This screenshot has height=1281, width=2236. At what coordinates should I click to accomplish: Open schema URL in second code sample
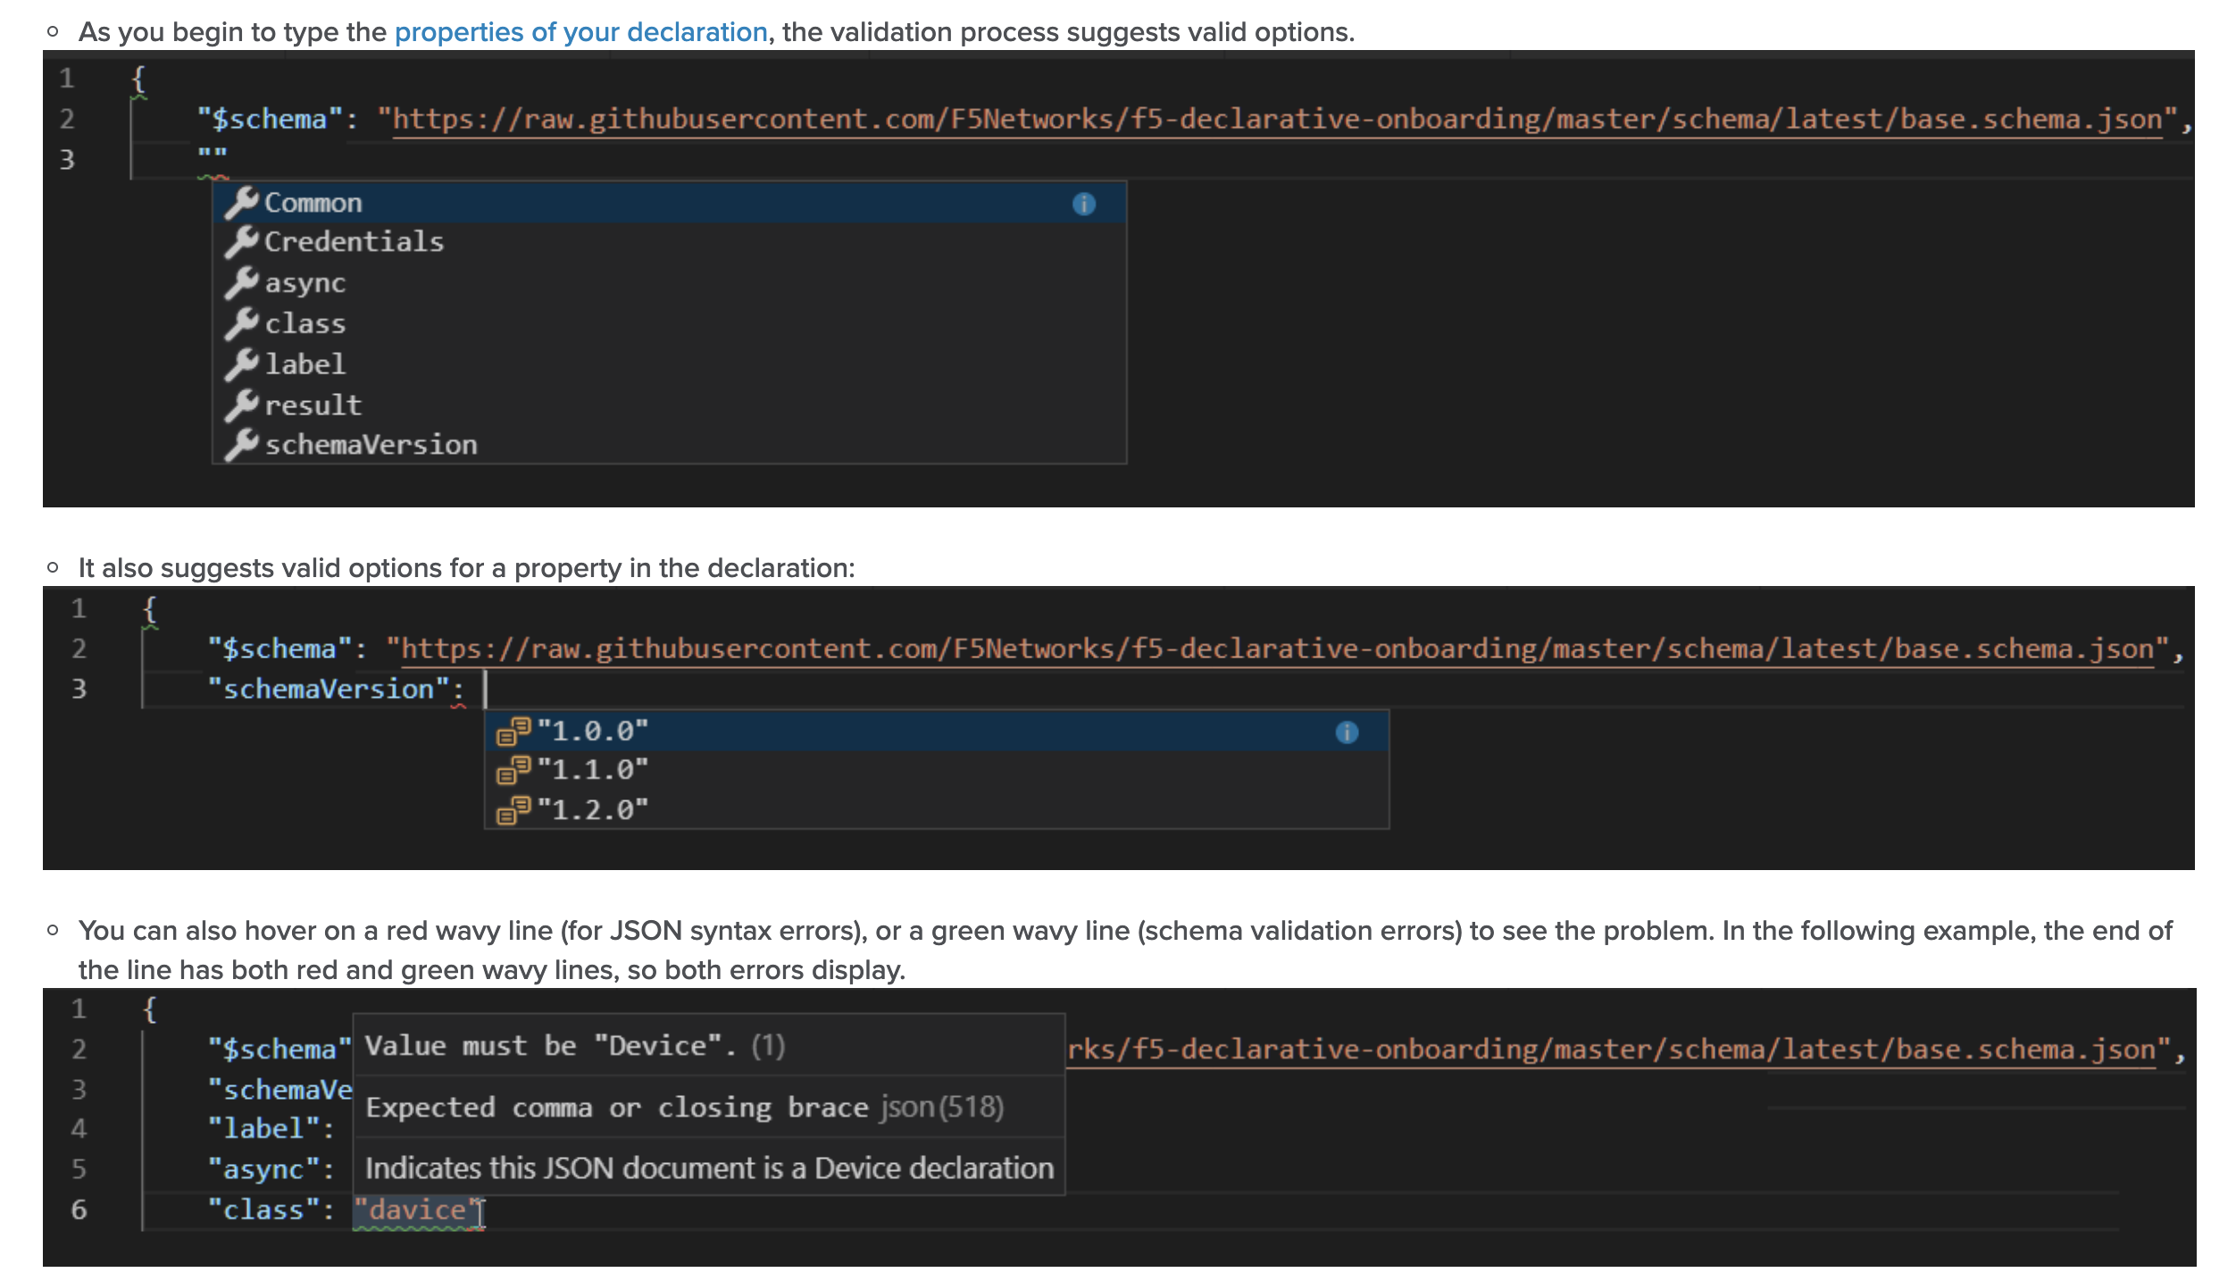[x=1277, y=649]
